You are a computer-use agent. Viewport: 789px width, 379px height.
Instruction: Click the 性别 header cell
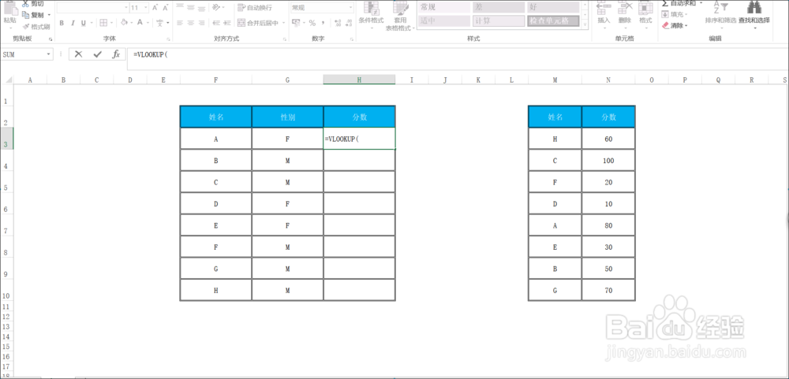pyautogui.click(x=287, y=117)
